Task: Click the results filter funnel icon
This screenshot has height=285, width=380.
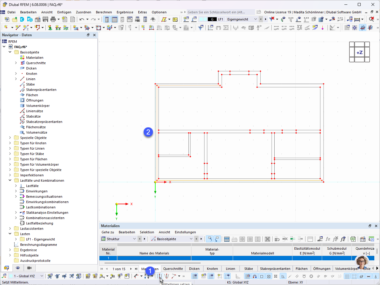Action: tap(201, 28)
